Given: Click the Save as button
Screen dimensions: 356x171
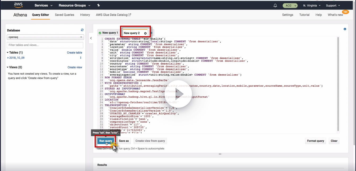Looking at the screenshot, I should [124, 141].
